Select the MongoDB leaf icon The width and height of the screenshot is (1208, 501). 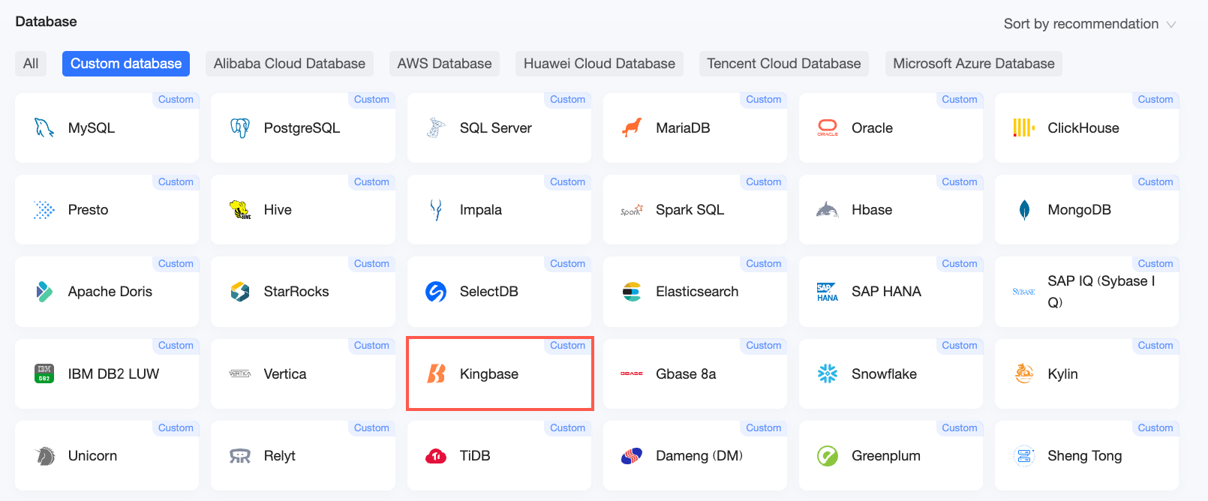pos(1024,210)
